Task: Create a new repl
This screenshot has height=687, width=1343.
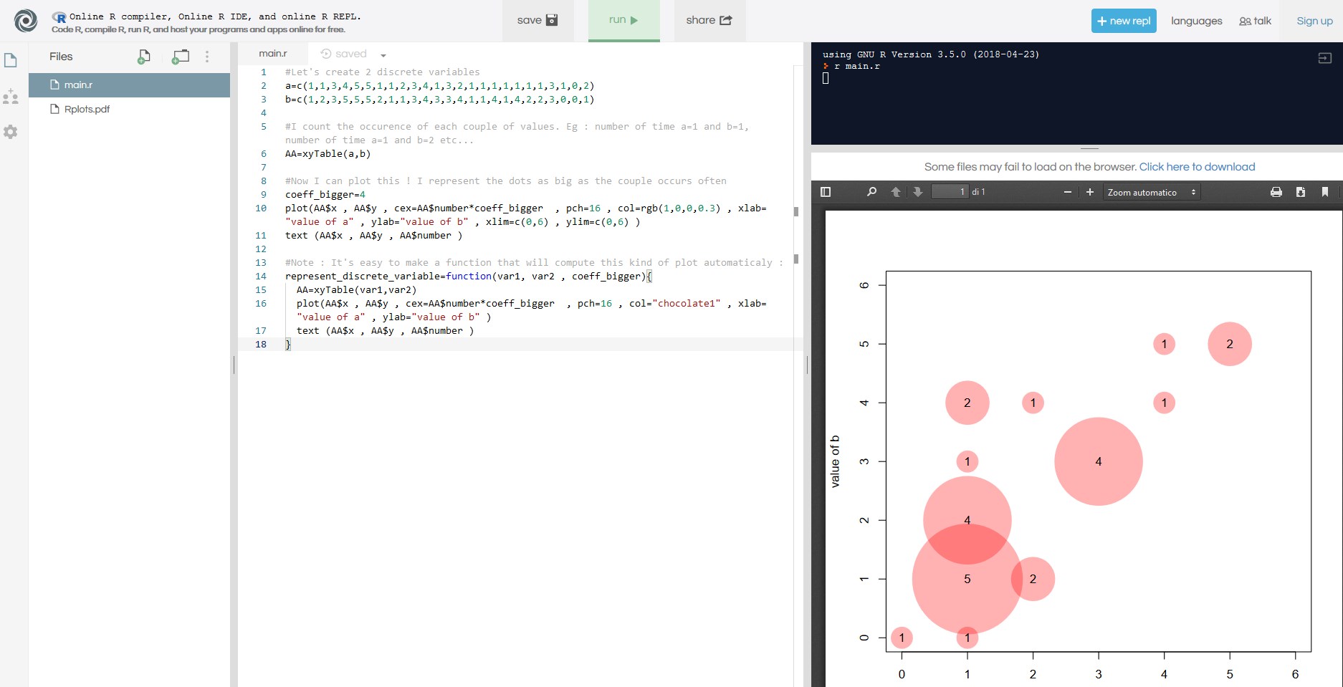Action: pyautogui.click(x=1124, y=21)
